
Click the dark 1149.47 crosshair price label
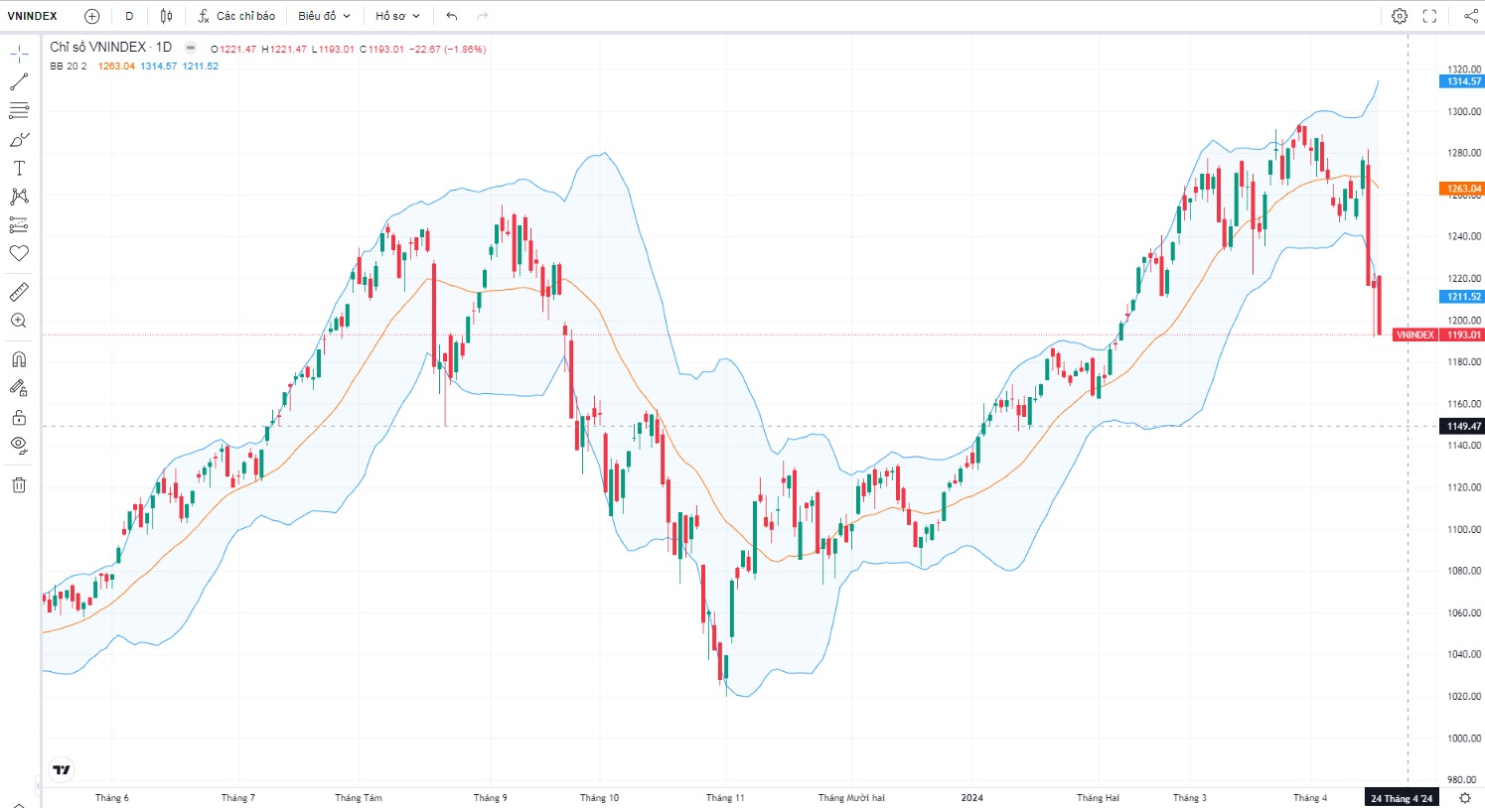point(1462,426)
